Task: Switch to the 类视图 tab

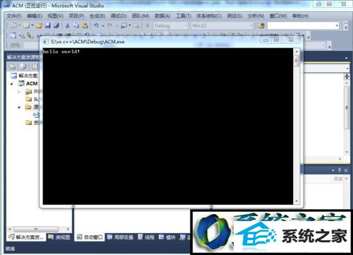Action: [59, 237]
